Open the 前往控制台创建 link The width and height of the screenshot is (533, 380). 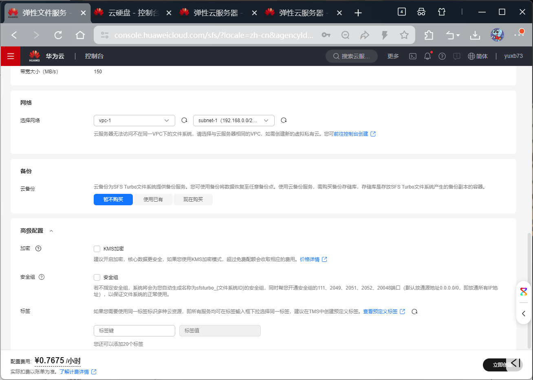(355, 134)
